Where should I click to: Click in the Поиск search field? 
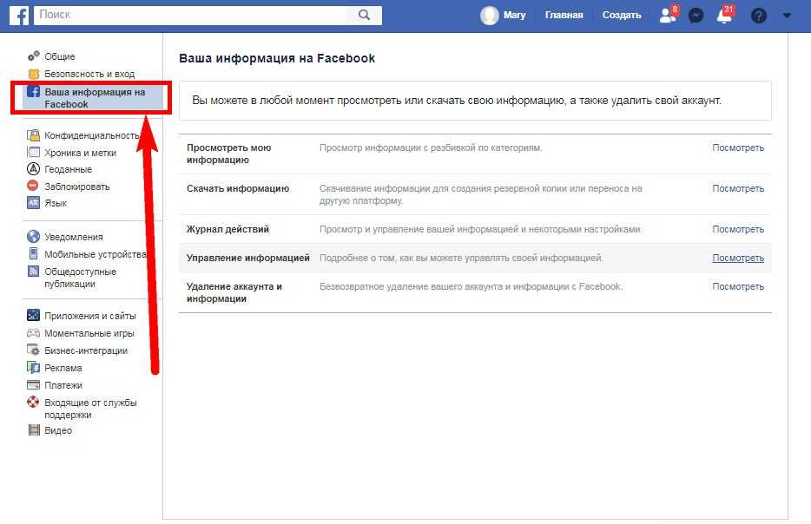[191, 15]
